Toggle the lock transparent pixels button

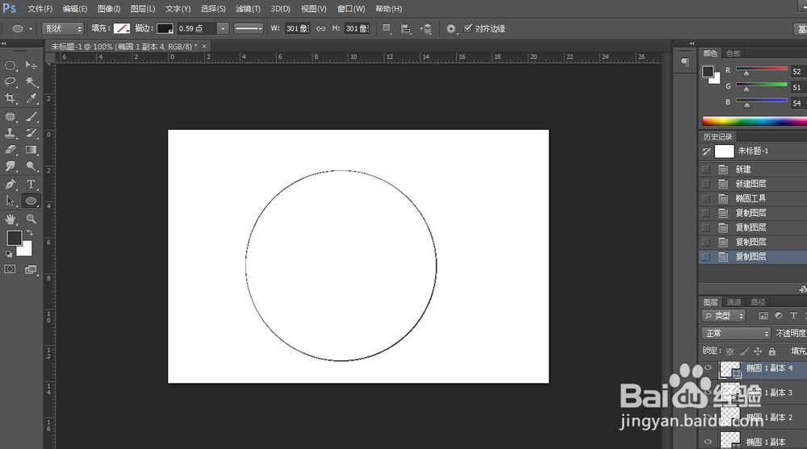730,351
